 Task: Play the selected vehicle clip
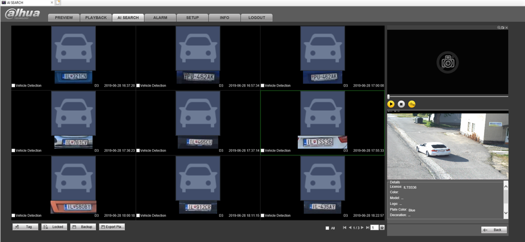coord(391,104)
